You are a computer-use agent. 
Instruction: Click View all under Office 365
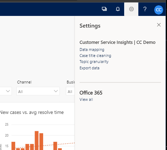86,99
